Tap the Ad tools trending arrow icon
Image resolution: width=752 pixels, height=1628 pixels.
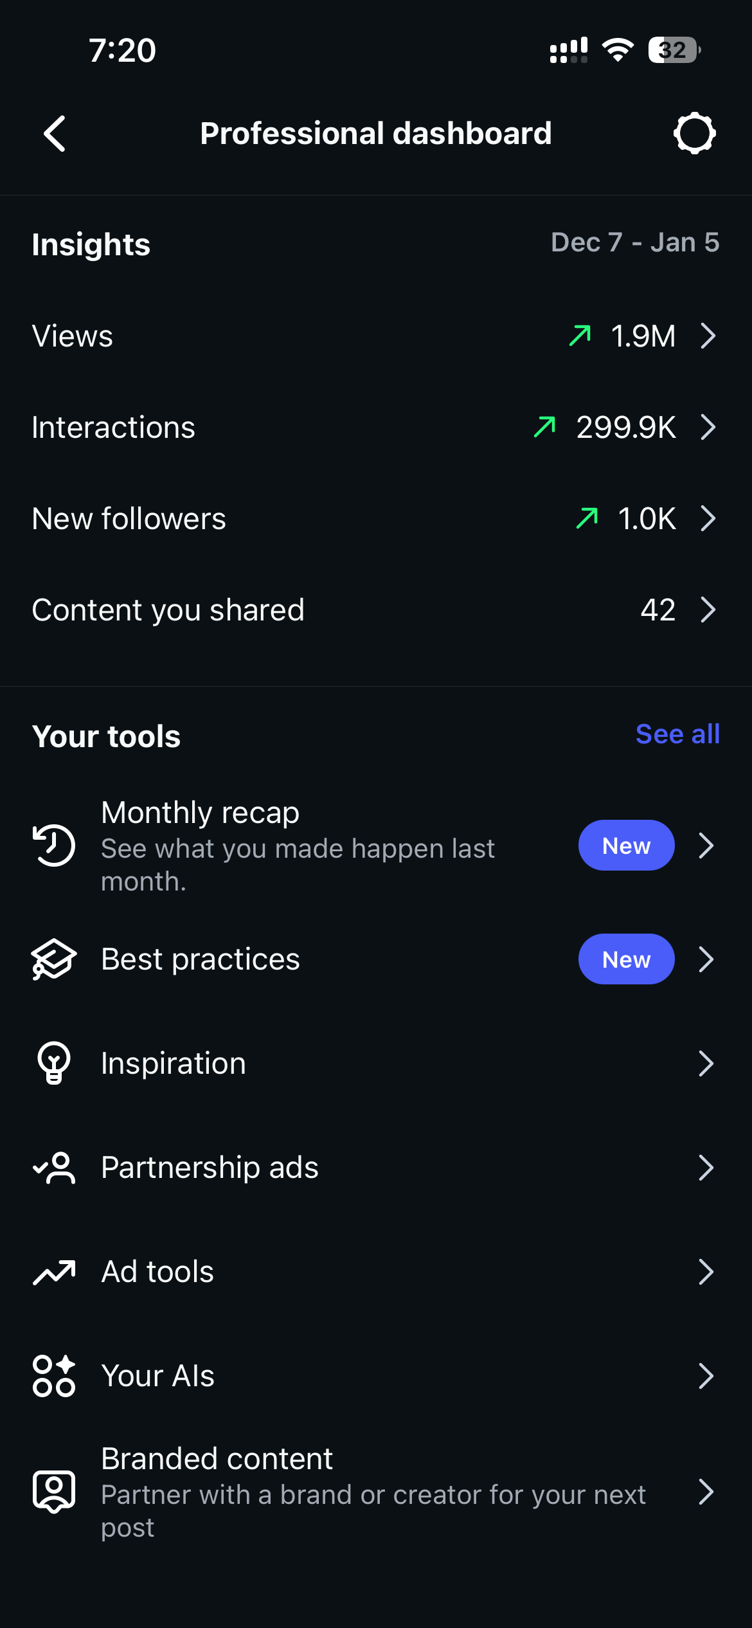coord(54,1272)
